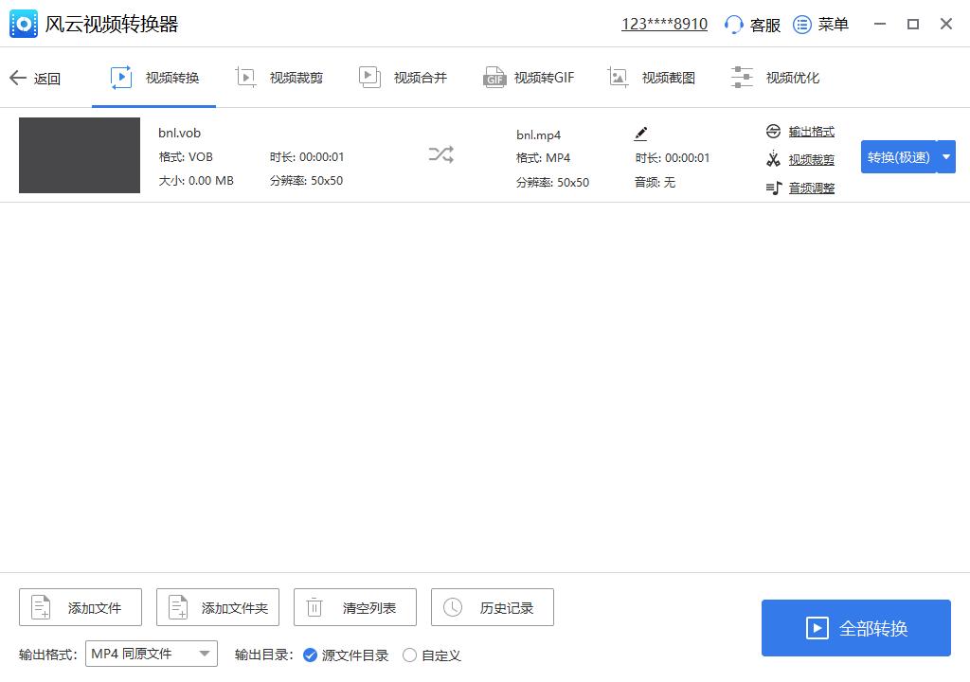Screen dimensions: 970x682
Task: Expand the 转换(极速) dropdown arrow
Action: [944, 156]
